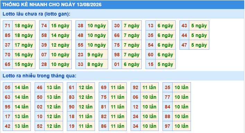The image size is (245, 133).
Task: Select lotto gan number 55
Action: [x=81, y=45]
